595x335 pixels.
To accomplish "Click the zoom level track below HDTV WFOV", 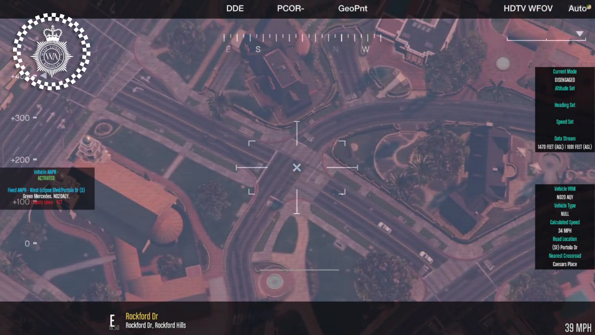I will 546,39.
